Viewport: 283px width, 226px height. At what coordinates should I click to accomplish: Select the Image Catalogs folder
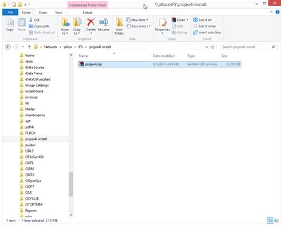(x=37, y=85)
